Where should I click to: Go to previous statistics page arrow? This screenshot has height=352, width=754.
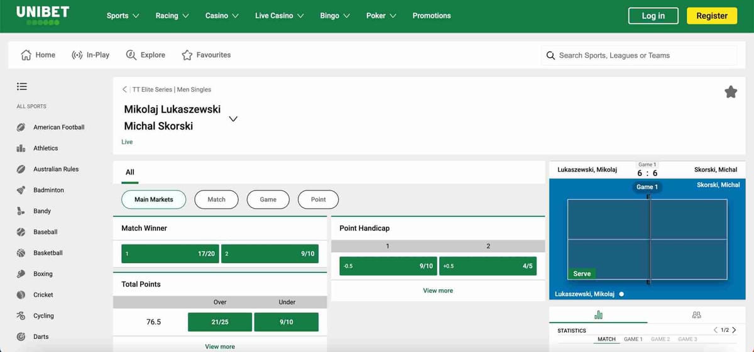(715, 330)
